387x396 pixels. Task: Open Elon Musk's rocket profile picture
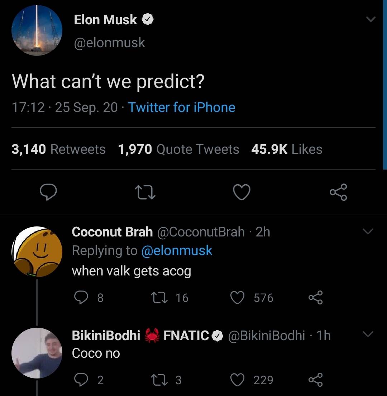[37, 30]
